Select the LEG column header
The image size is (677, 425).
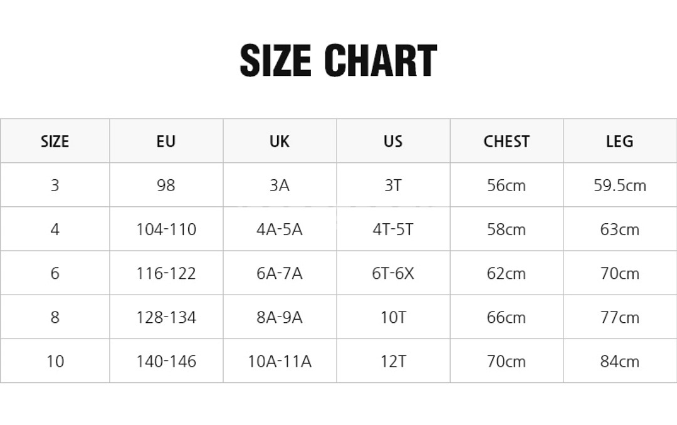coord(619,141)
